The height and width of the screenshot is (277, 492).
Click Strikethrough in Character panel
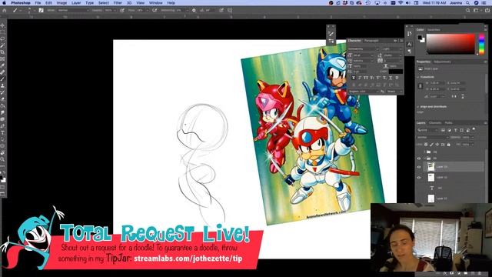(x=397, y=78)
